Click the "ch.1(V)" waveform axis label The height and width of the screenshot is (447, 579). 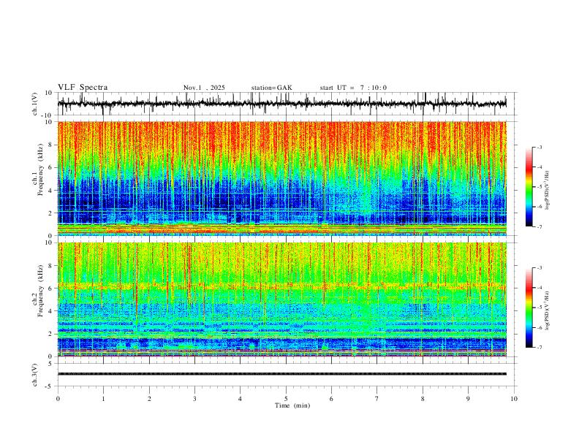pyautogui.click(x=35, y=104)
